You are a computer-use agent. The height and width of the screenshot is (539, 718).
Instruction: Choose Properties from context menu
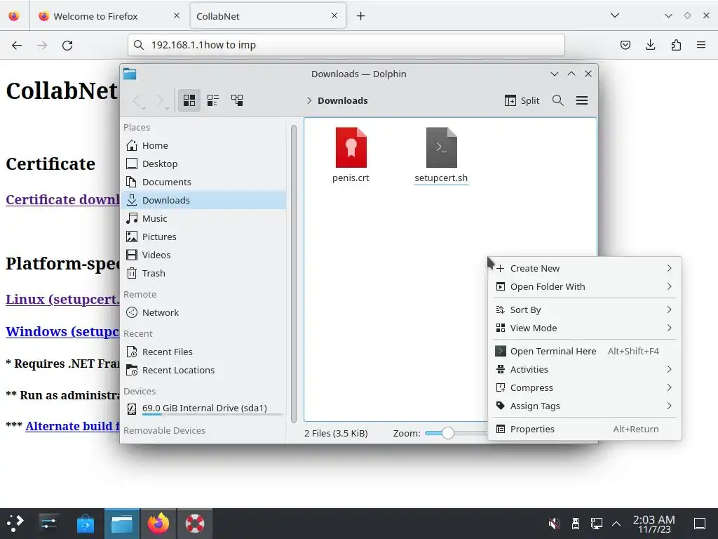[x=585, y=429]
